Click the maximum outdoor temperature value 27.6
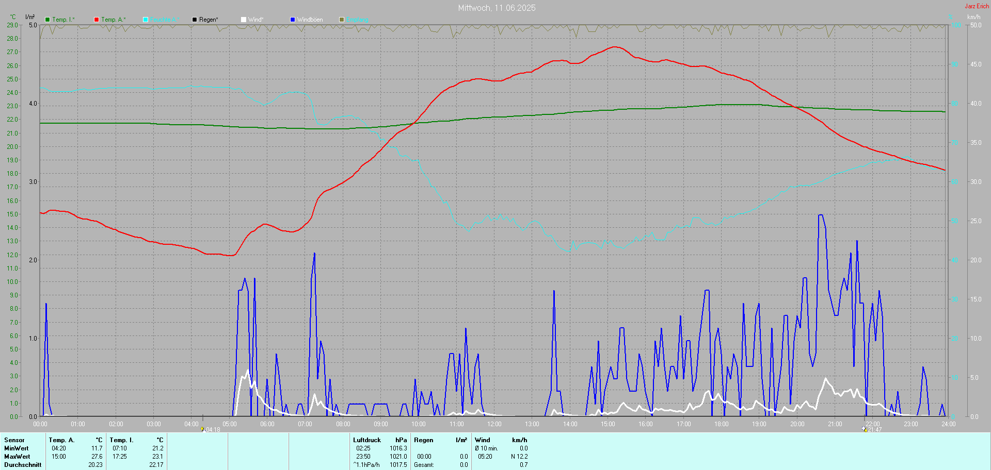The height and width of the screenshot is (470, 991). point(97,457)
